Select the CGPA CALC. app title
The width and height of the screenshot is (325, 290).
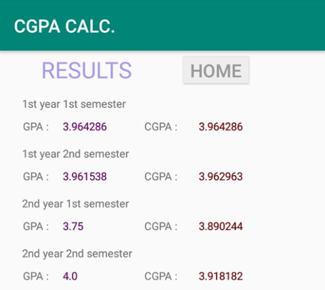point(64,26)
